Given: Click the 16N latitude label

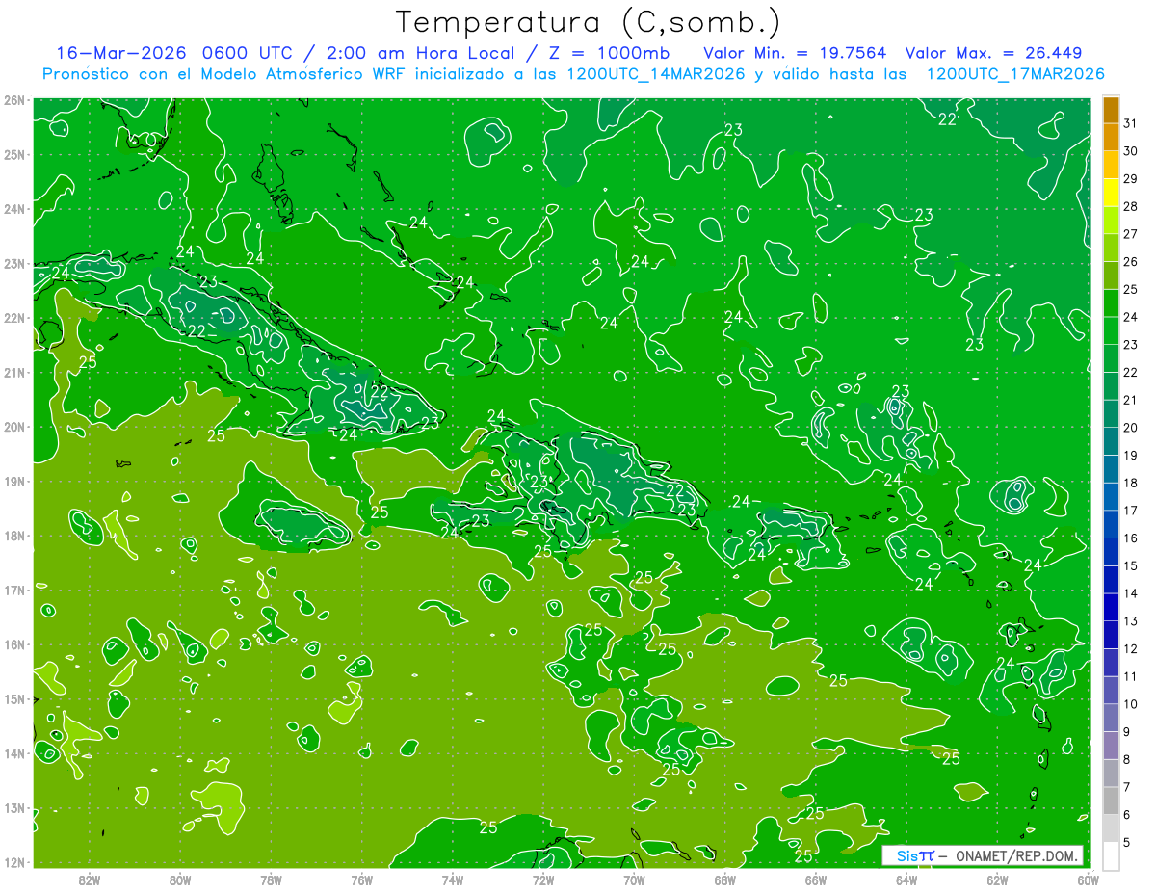Looking at the screenshot, I should 13,644.
